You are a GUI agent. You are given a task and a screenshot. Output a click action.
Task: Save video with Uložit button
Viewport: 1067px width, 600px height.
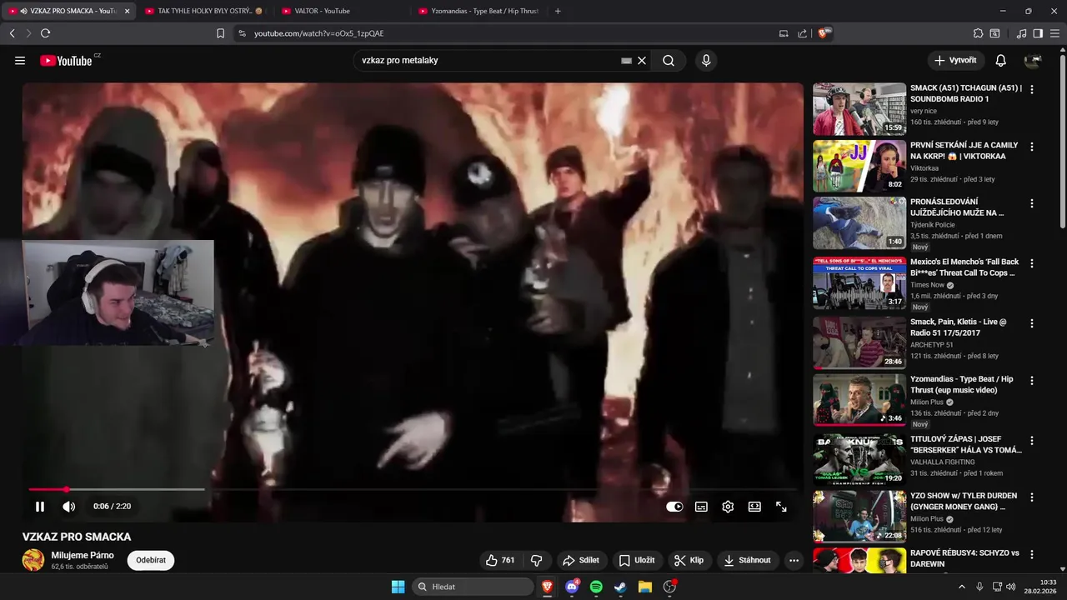637,560
